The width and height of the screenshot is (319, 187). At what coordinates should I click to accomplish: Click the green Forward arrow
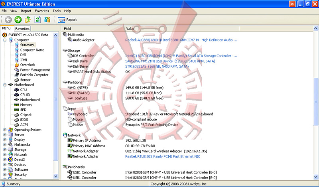[x=18, y=20]
